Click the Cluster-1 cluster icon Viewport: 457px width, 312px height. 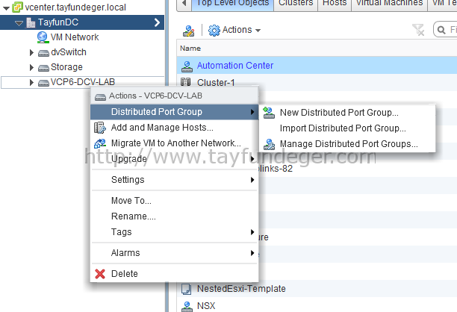[x=186, y=82]
